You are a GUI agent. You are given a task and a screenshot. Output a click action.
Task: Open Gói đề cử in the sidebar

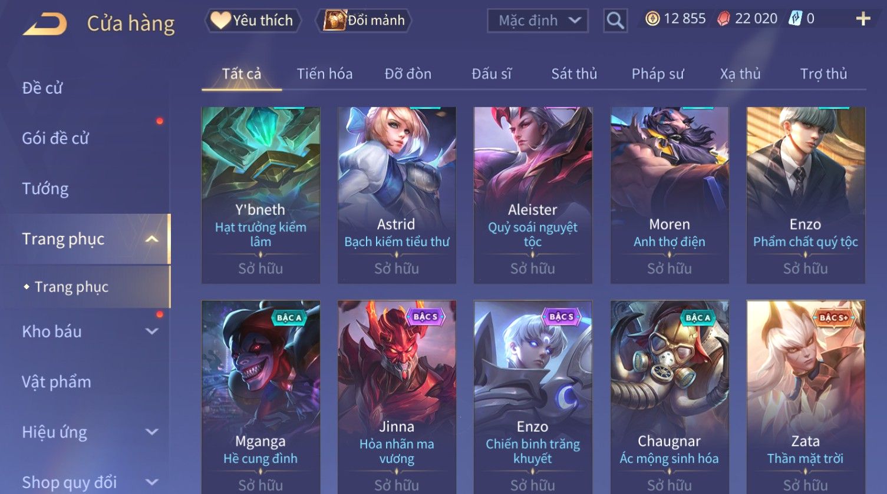point(55,138)
